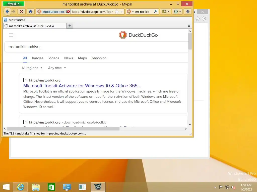The image size is (257, 192).
Task: Open Action Center flag icon
Action: point(221,187)
